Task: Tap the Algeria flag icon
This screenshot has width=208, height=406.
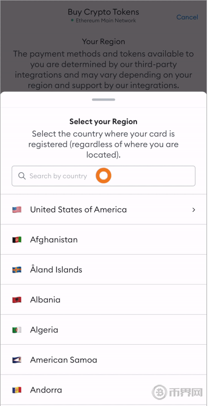Action: [17, 330]
